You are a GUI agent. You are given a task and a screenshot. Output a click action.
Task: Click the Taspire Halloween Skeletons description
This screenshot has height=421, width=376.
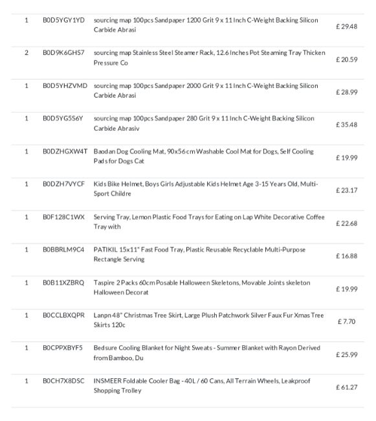click(x=202, y=288)
